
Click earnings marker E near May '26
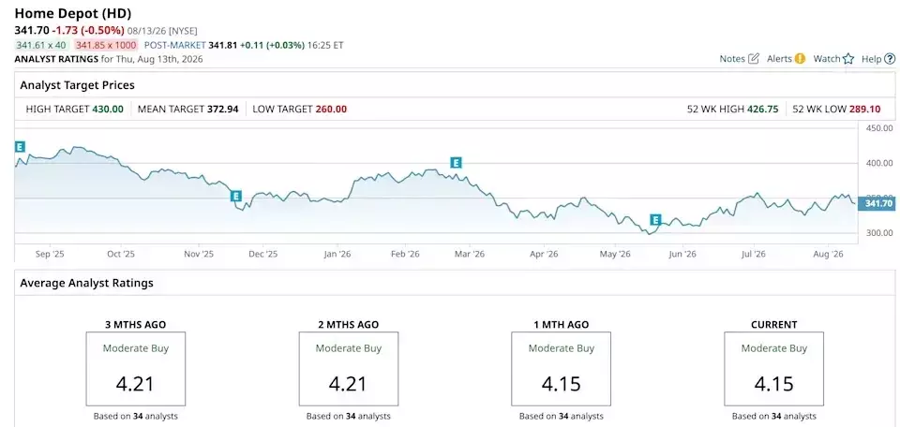click(655, 219)
